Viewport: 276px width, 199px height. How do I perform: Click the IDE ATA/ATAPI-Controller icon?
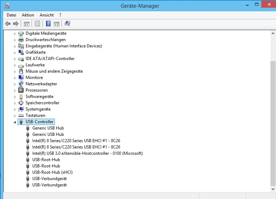(x=21, y=59)
